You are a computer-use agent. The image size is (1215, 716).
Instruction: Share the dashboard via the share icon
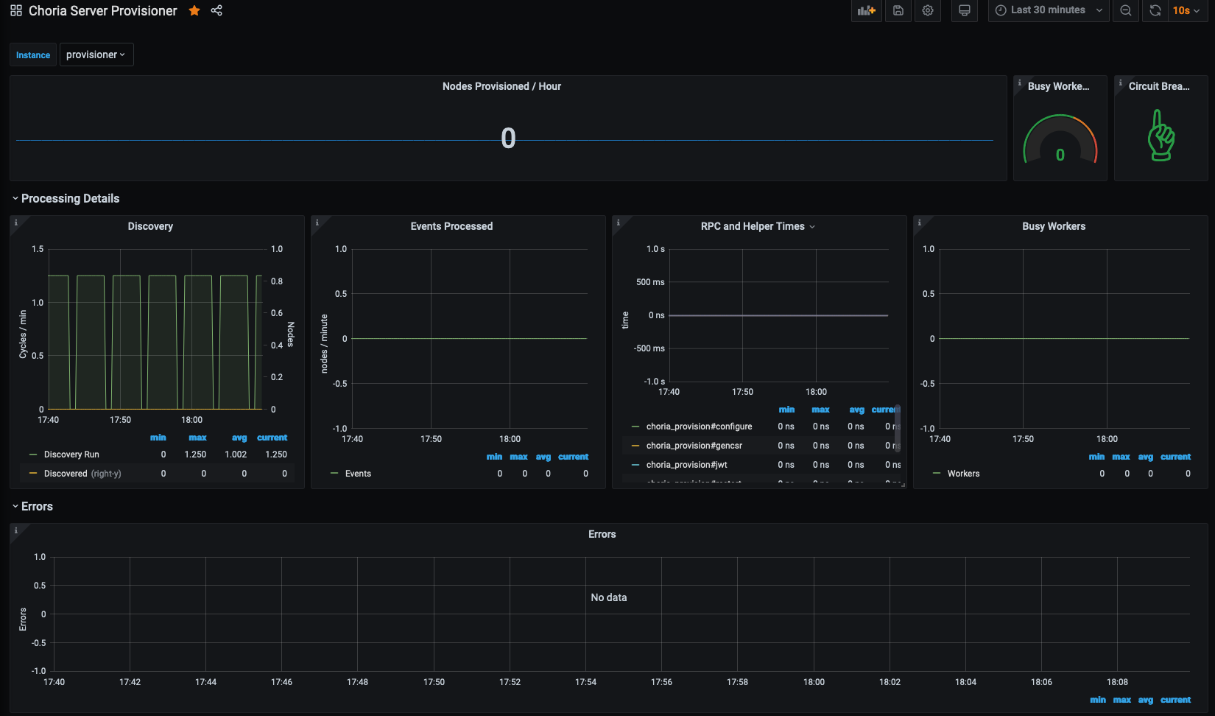point(216,10)
